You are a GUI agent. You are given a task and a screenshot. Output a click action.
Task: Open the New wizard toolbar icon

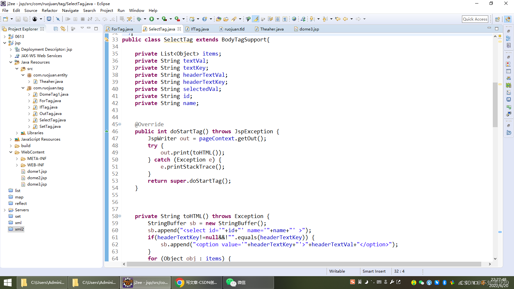(5, 19)
